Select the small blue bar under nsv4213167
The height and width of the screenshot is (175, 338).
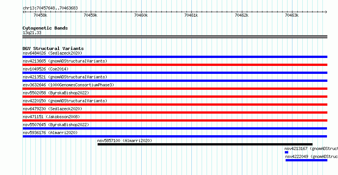[x=286, y=152]
